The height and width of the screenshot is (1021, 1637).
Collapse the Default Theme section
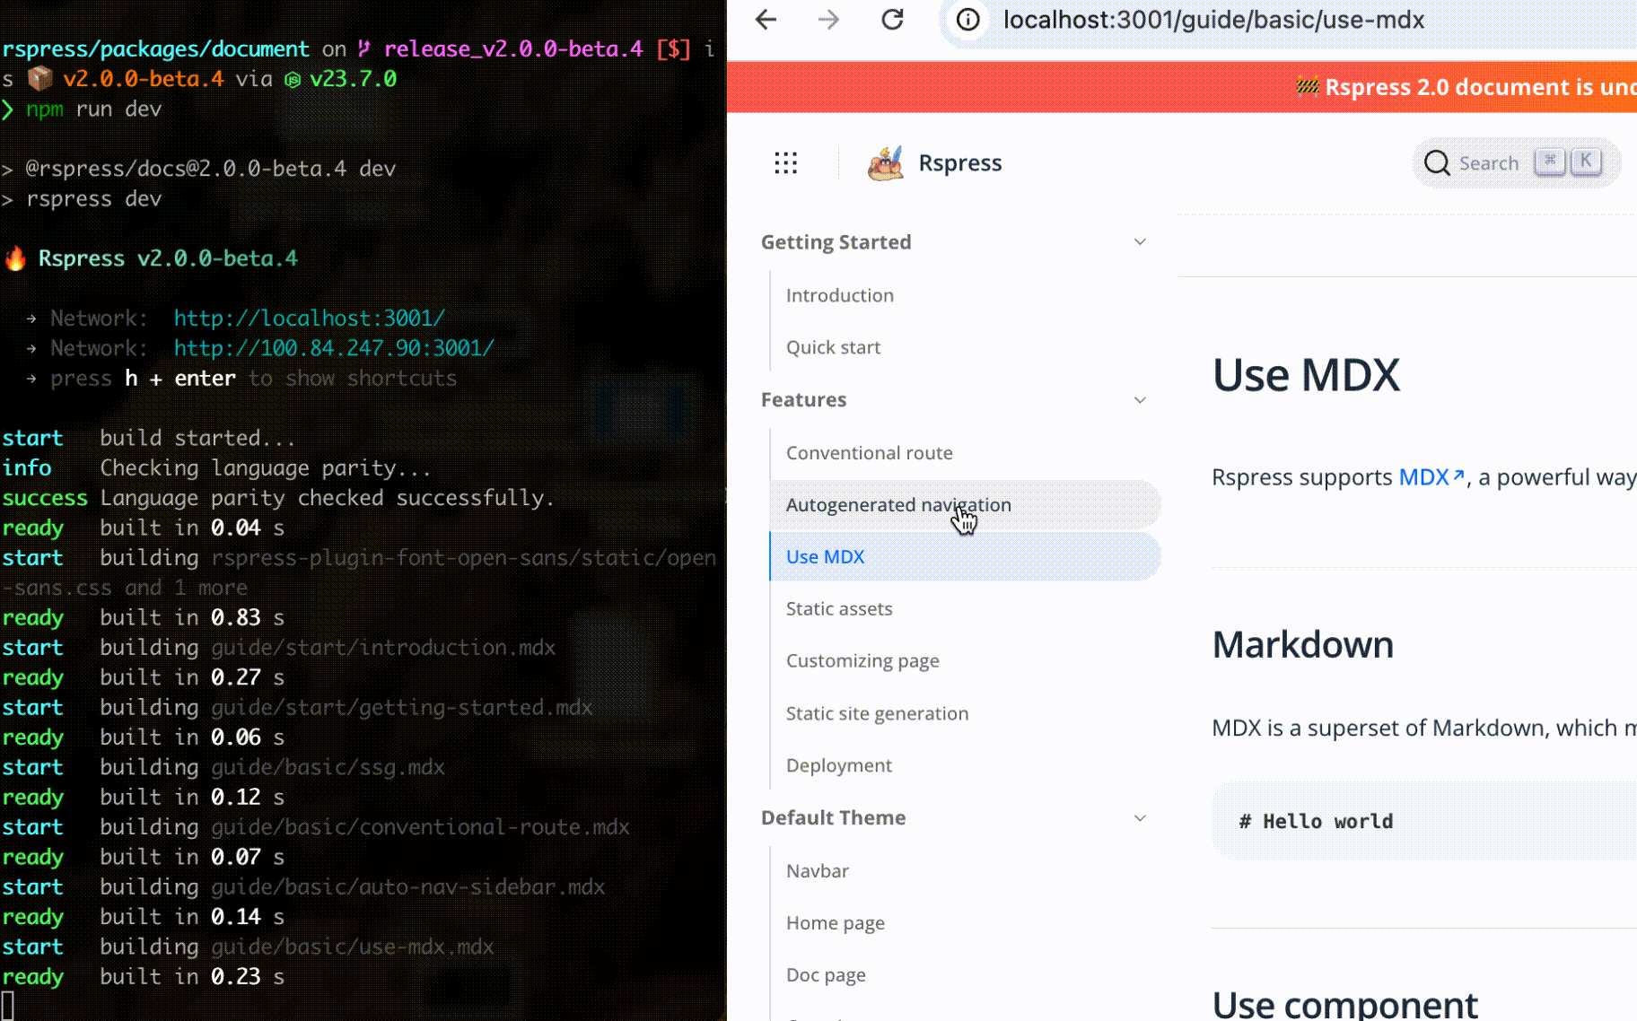(1140, 818)
